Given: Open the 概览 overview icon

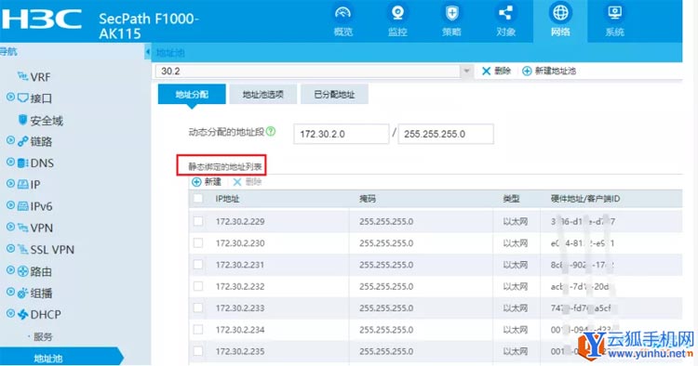Looking at the screenshot, I should click(342, 13).
